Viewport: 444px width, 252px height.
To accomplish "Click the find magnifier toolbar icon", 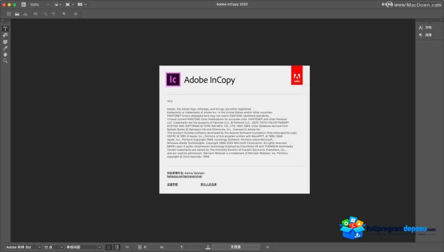I will tap(45, 14).
